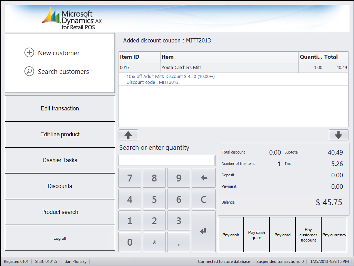Click the magnifier icon for Search customers
The image size is (354, 266).
coord(29,71)
